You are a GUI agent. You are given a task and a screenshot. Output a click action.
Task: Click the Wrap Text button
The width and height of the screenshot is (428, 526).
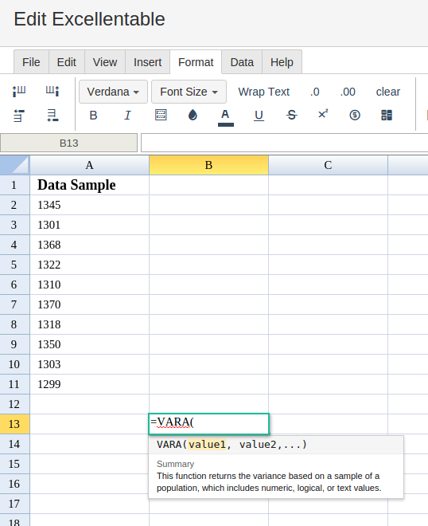(264, 92)
